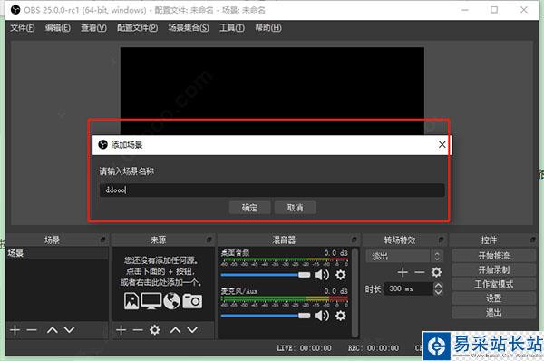
Task: Click 开始录制 to start recording
Action: tap(494, 269)
